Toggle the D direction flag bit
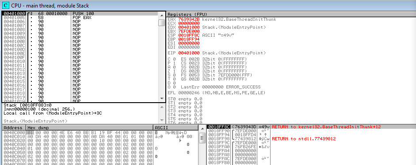 click(x=174, y=83)
